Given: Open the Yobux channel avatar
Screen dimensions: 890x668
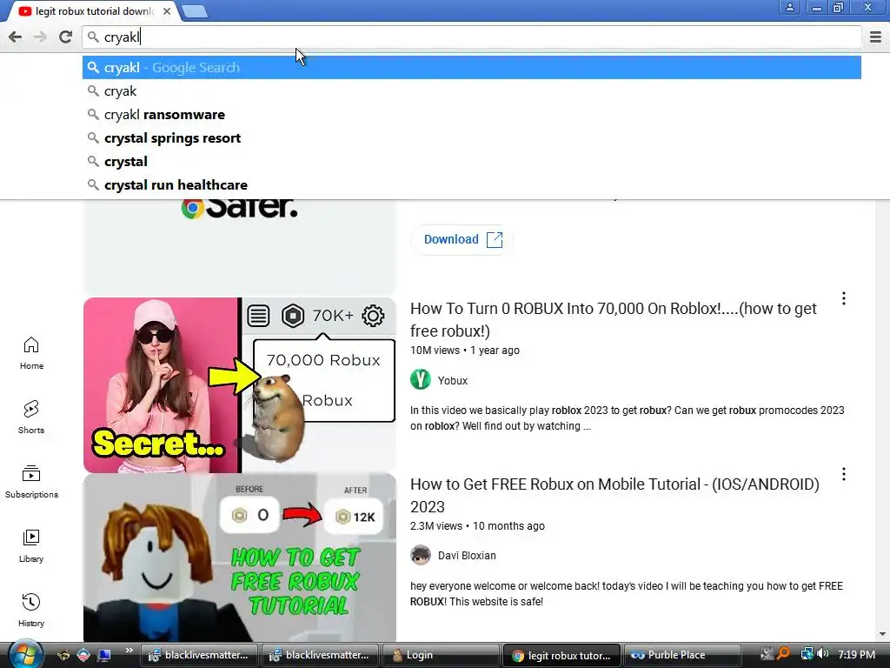Looking at the screenshot, I should [x=421, y=379].
